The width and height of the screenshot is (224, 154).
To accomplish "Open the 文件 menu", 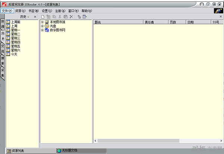I will [7, 11].
